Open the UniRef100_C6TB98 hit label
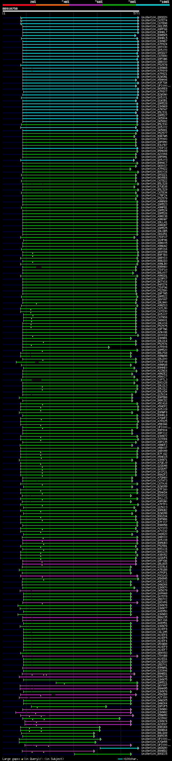 (x=154, y=23)
